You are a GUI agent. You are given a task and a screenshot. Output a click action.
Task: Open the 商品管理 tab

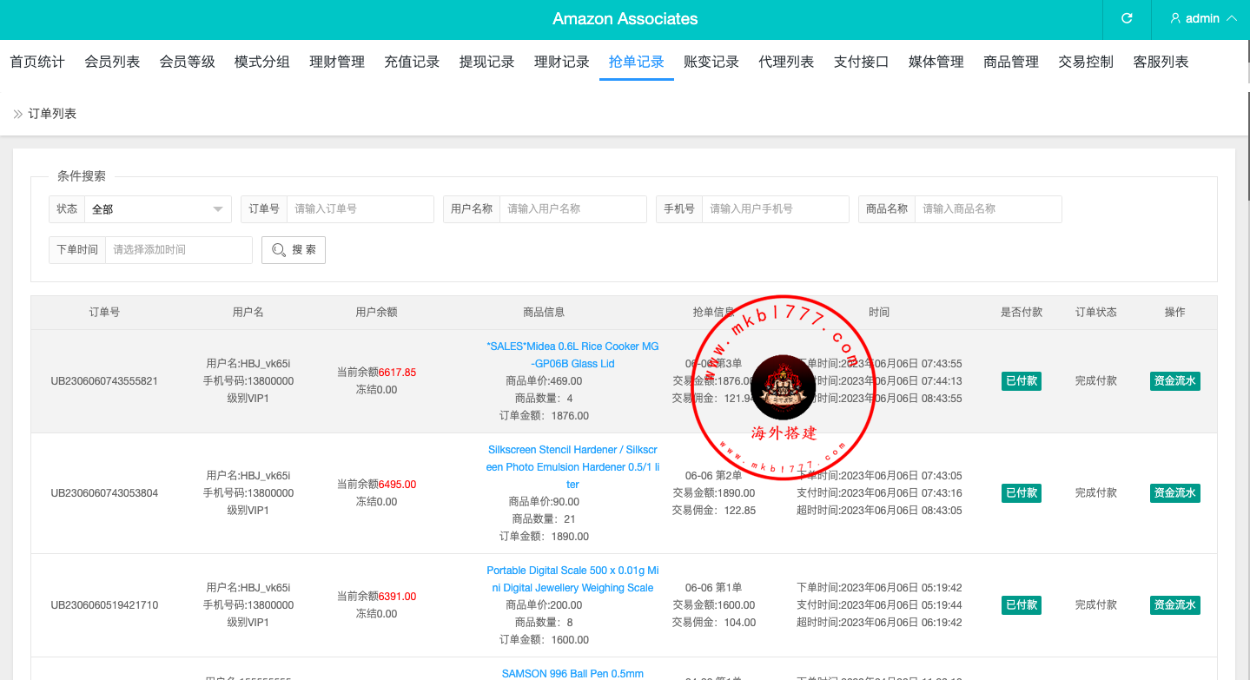click(x=1011, y=62)
